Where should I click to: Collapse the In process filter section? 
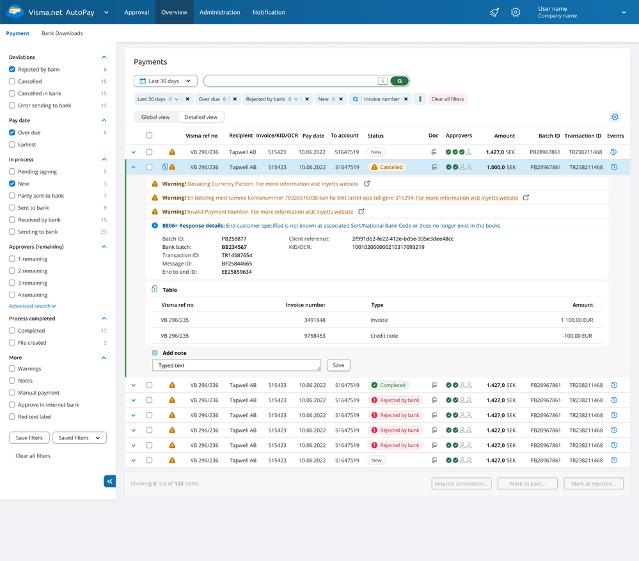[104, 159]
